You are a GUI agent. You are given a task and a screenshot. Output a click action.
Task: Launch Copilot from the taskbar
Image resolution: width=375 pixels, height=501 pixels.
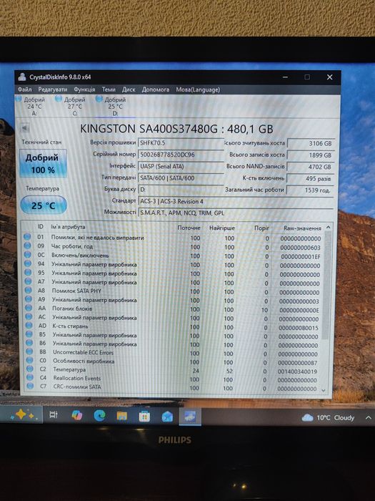coord(77,415)
